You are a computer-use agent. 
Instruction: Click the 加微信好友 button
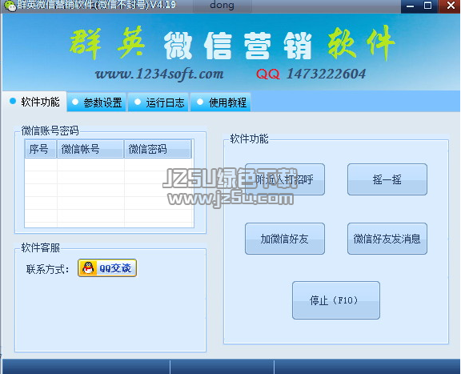point(285,239)
